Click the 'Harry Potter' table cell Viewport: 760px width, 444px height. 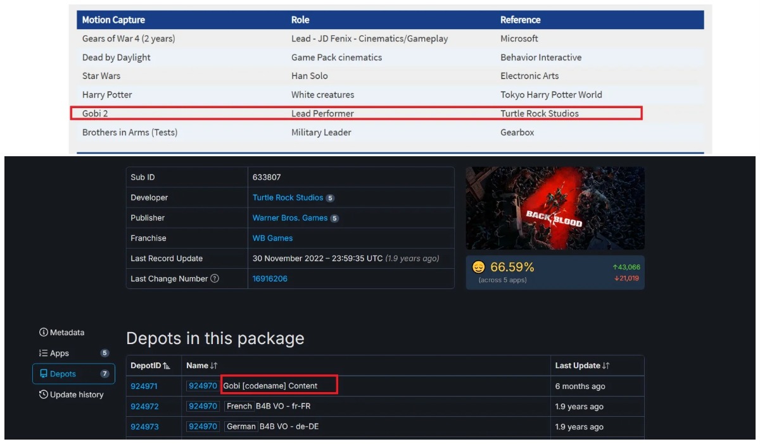[x=107, y=95]
